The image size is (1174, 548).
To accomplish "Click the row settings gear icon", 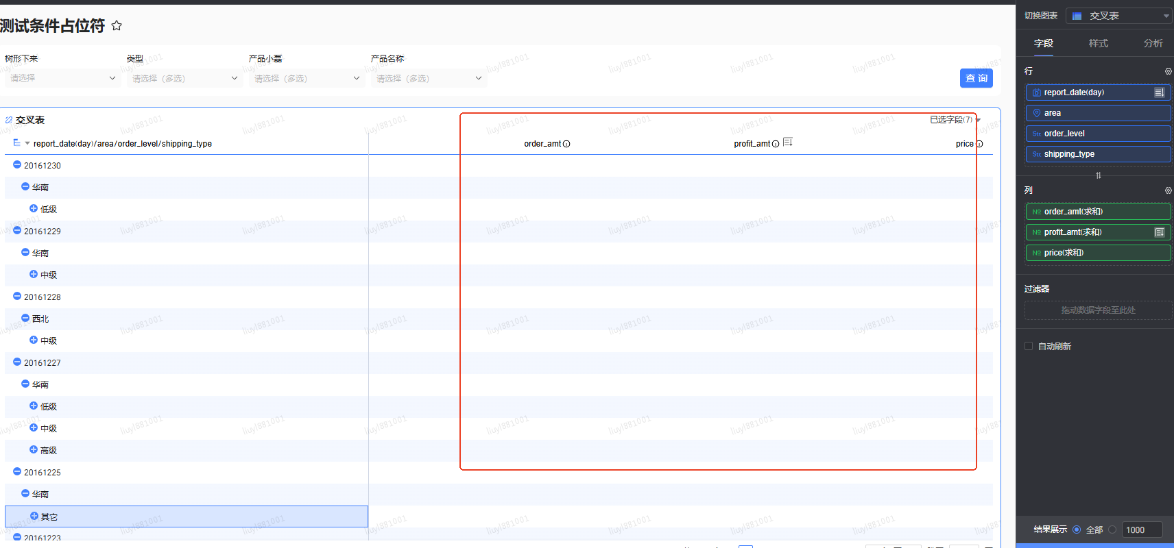I will 1168,71.
